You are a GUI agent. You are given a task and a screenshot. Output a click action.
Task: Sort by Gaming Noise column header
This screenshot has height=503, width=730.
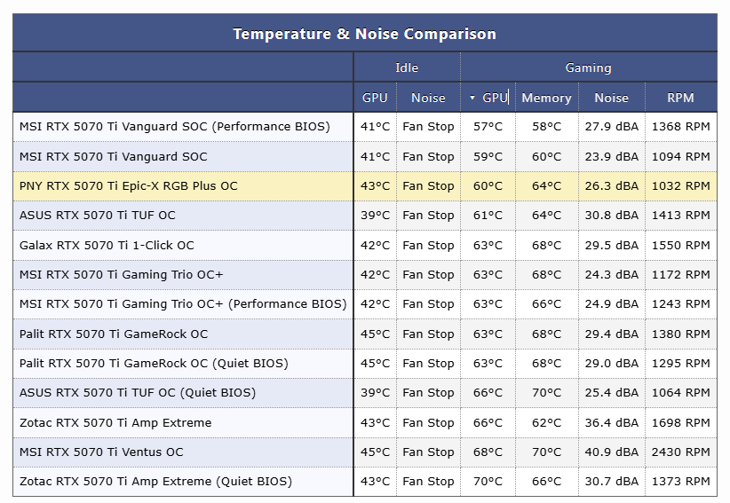pos(611,98)
